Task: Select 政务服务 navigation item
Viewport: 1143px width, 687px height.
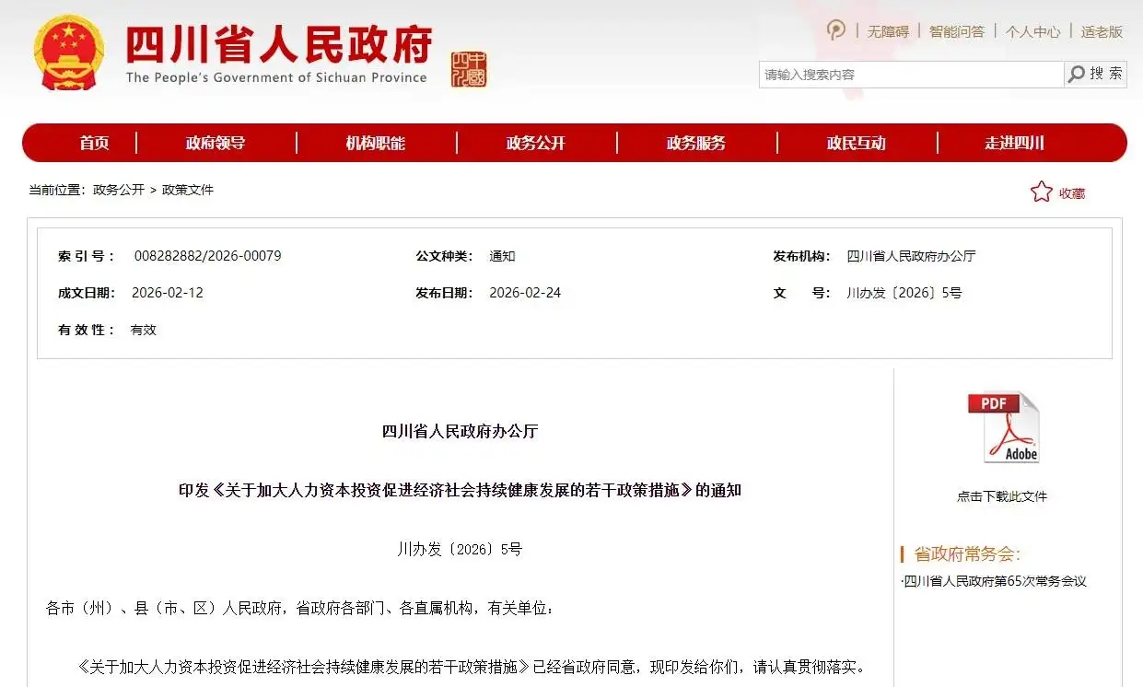Action: [696, 143]
